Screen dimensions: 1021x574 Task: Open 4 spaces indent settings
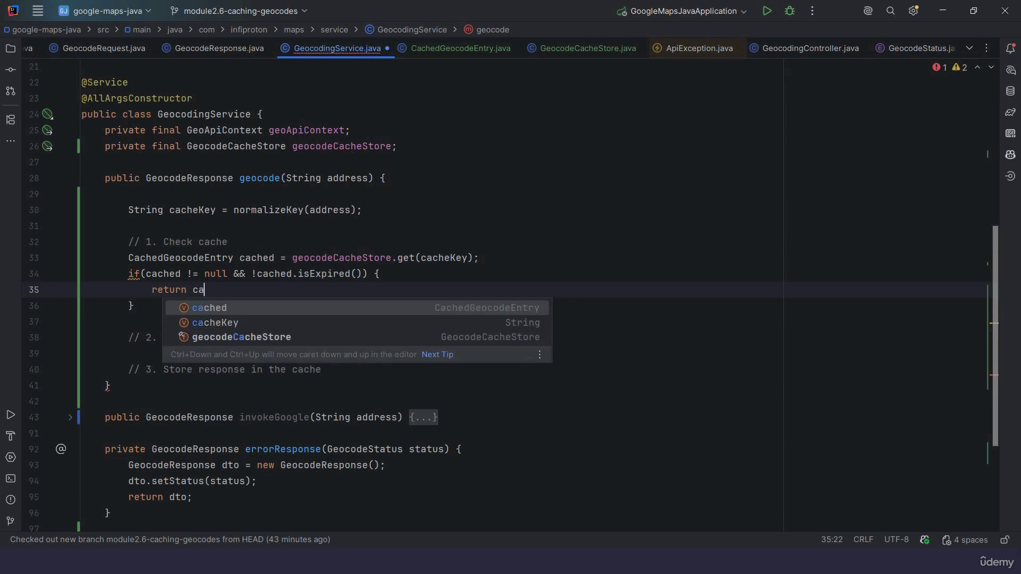[x=965, y=539]
